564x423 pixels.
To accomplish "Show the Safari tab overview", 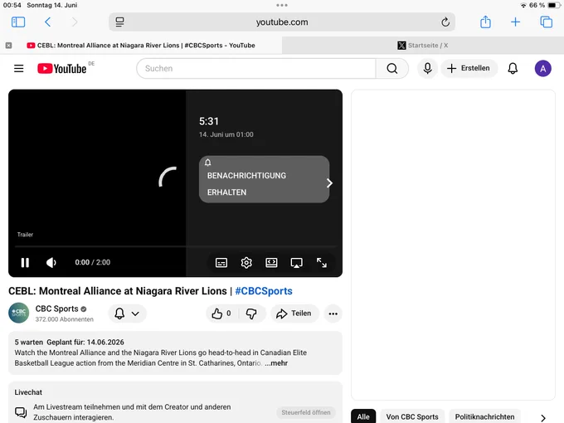I will tap(546, 22).
